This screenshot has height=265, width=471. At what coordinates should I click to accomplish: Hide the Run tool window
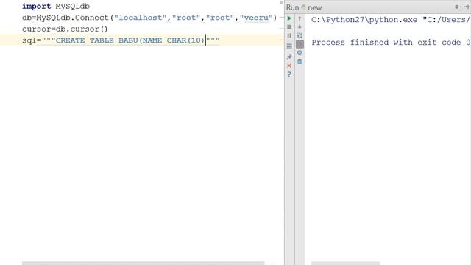467,7
